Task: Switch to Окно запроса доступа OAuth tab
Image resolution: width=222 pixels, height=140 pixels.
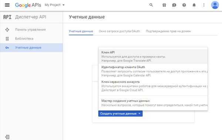Action: tap(120, 31)
